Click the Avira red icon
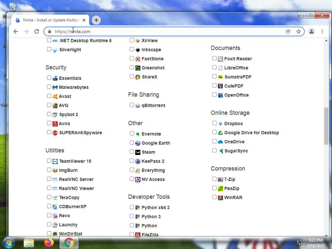Screen dimensions: 332x249 [55, 124]
